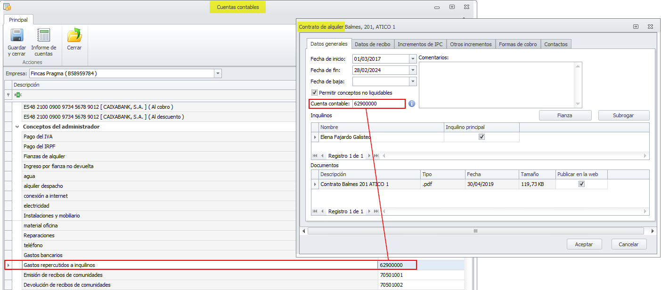Click the Cancelar button
The image size is (661, 290).
point(629,244)
